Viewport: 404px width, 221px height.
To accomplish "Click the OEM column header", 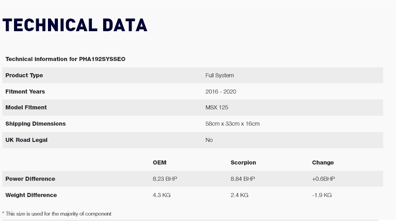I will [160, 163].
